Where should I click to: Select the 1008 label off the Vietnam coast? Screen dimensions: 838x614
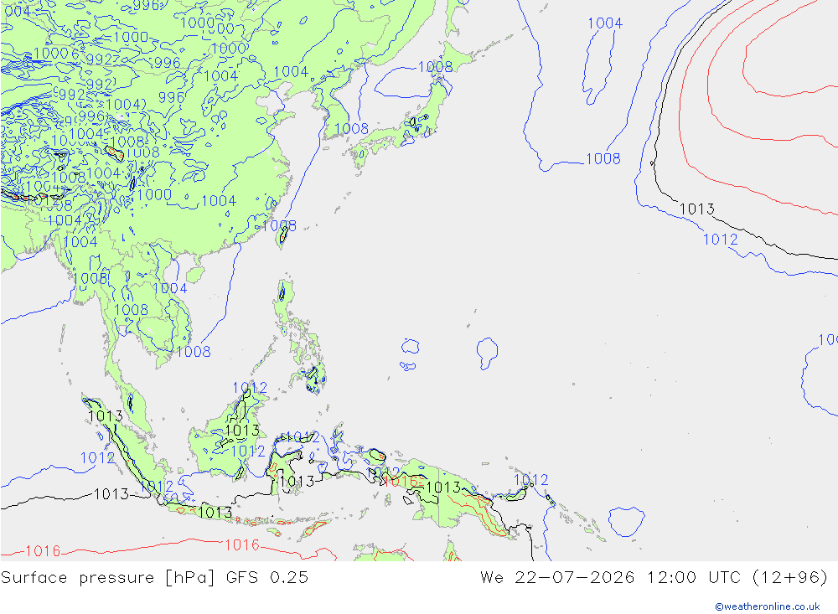(x=194, y=352)
